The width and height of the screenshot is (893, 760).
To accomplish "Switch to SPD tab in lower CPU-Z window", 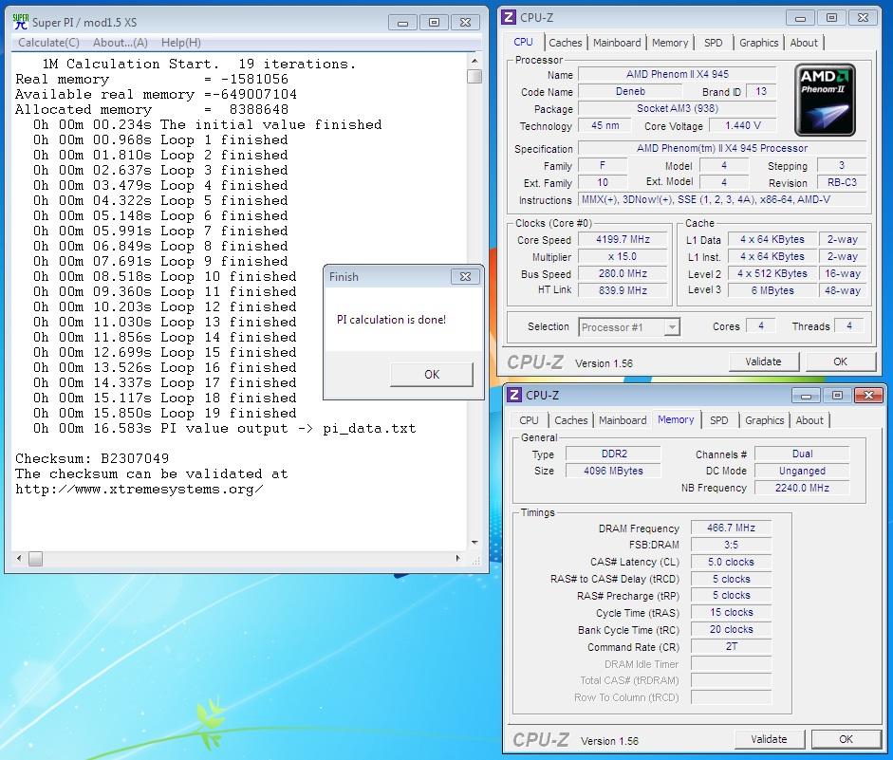I will [718, 420].
